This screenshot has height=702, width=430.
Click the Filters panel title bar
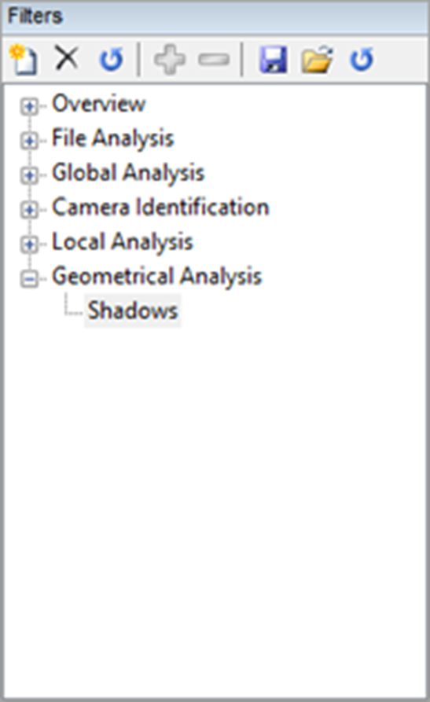point(215,17)
